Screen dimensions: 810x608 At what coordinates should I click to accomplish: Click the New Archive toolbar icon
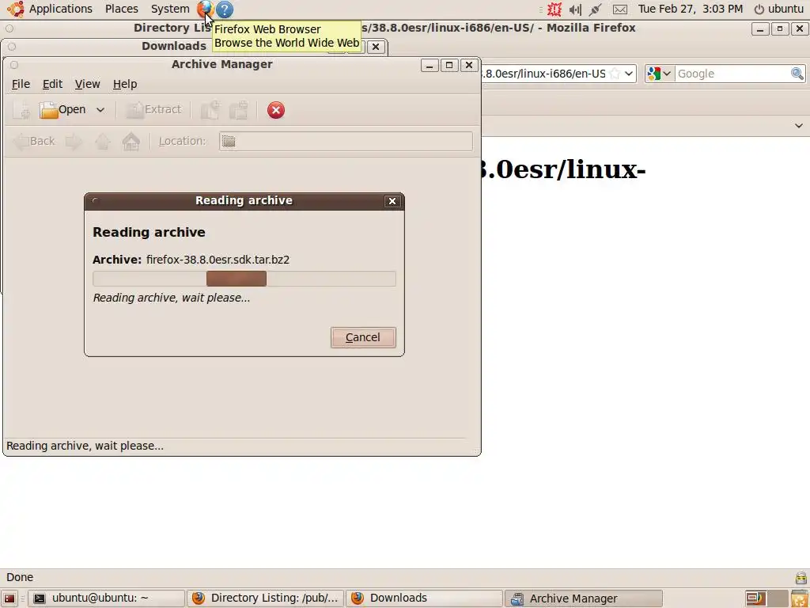21,110
